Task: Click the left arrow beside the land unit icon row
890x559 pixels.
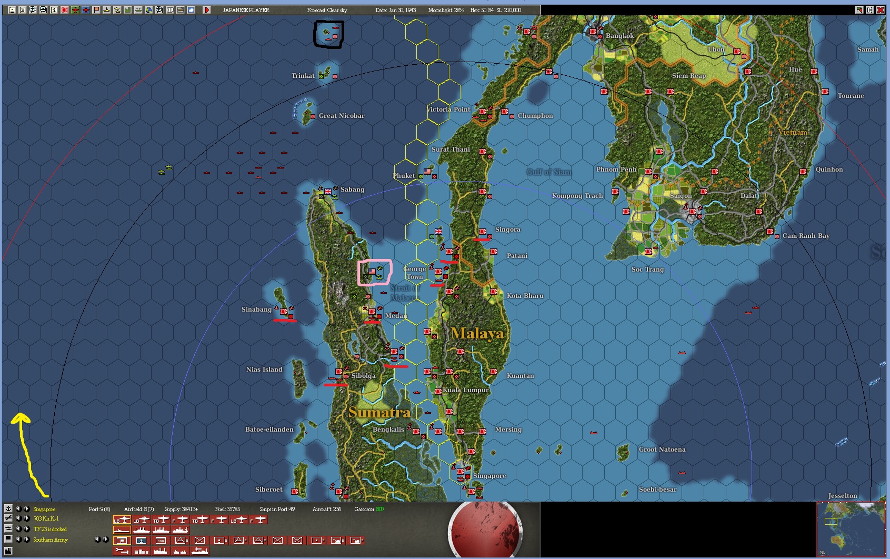Action: [x=97, y=540]
